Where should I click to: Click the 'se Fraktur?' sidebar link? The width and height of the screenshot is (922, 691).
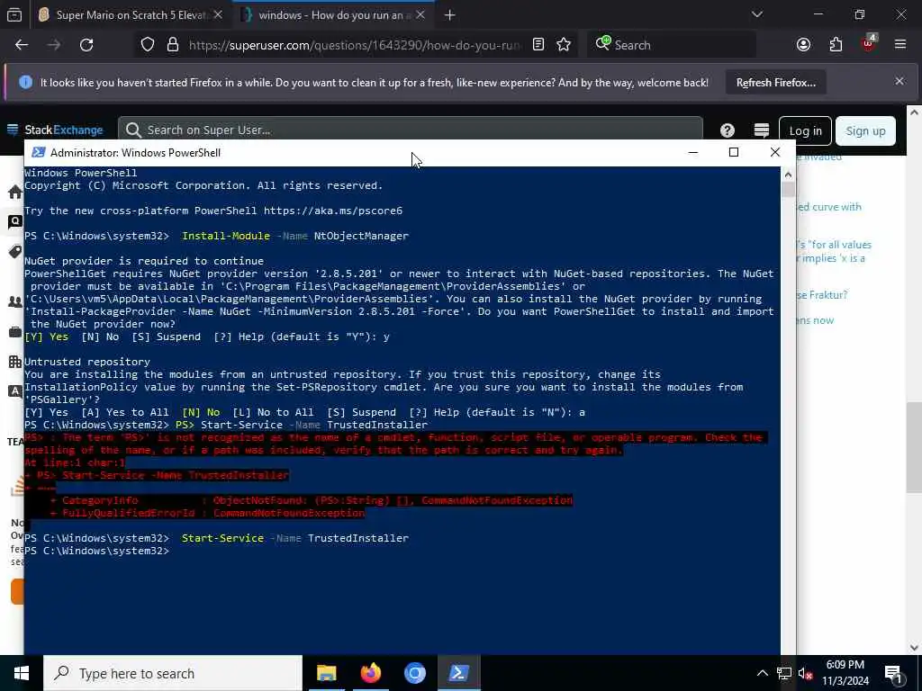click(822, 295)
